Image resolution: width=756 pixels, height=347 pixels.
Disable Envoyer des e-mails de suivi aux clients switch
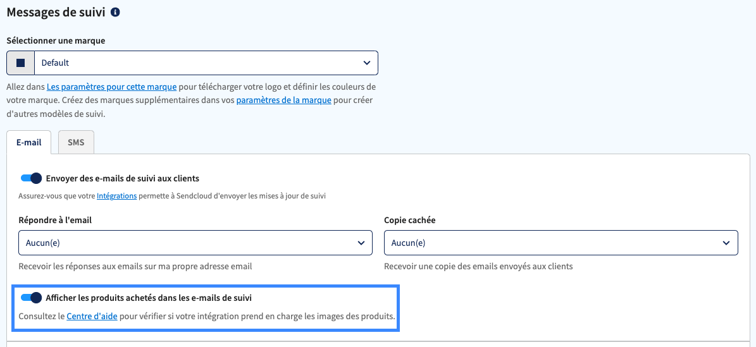click(32, 178)
